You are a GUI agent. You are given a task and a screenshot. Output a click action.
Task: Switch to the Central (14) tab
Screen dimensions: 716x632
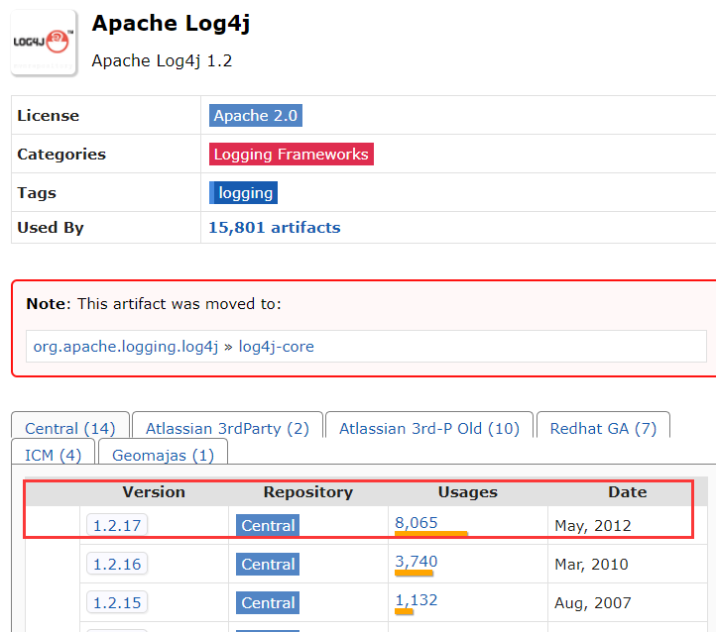70,428
